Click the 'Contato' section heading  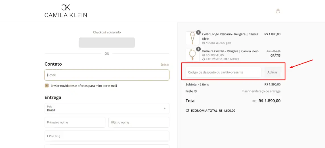point(53,64)
